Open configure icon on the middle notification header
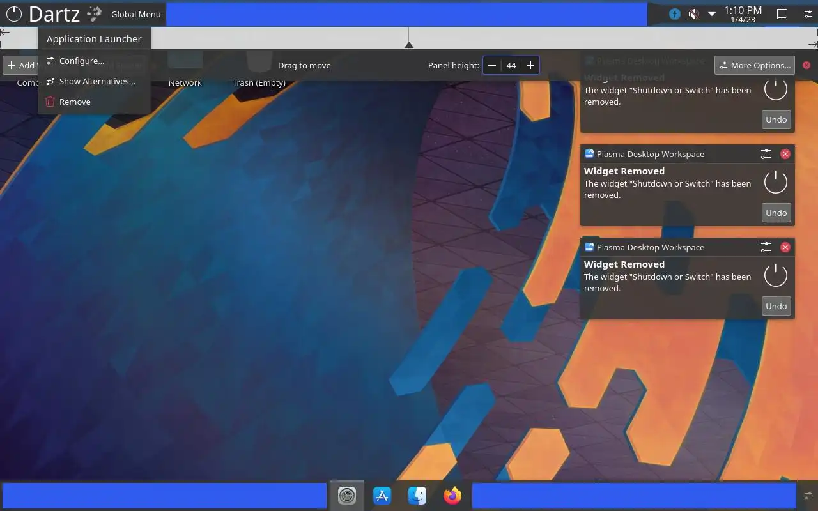 point(766,154)
